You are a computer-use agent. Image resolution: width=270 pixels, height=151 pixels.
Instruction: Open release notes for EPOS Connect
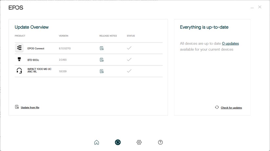102,48
